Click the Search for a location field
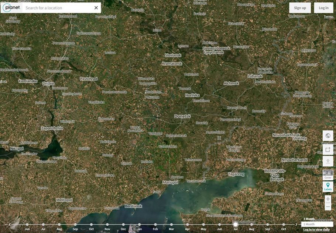The height and width of the screenshot is (233, 336). (58, 8)
